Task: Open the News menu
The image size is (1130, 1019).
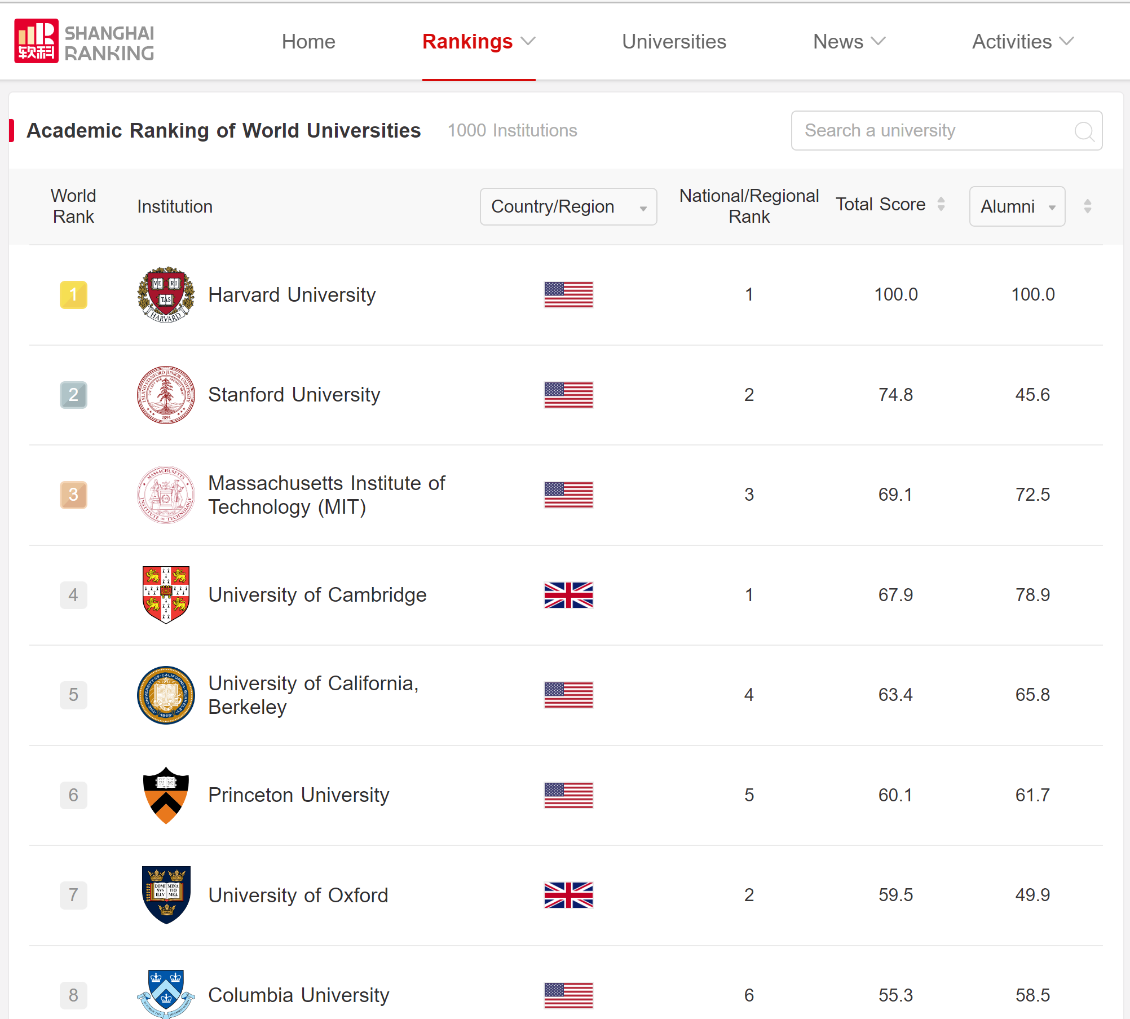Action: click(x=849, y=42)
